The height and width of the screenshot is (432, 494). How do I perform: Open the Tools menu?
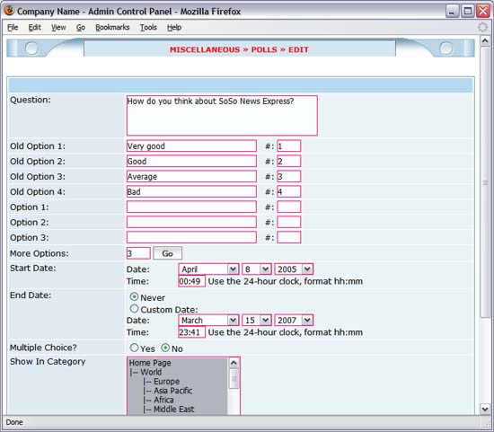(x=148, y=28)
